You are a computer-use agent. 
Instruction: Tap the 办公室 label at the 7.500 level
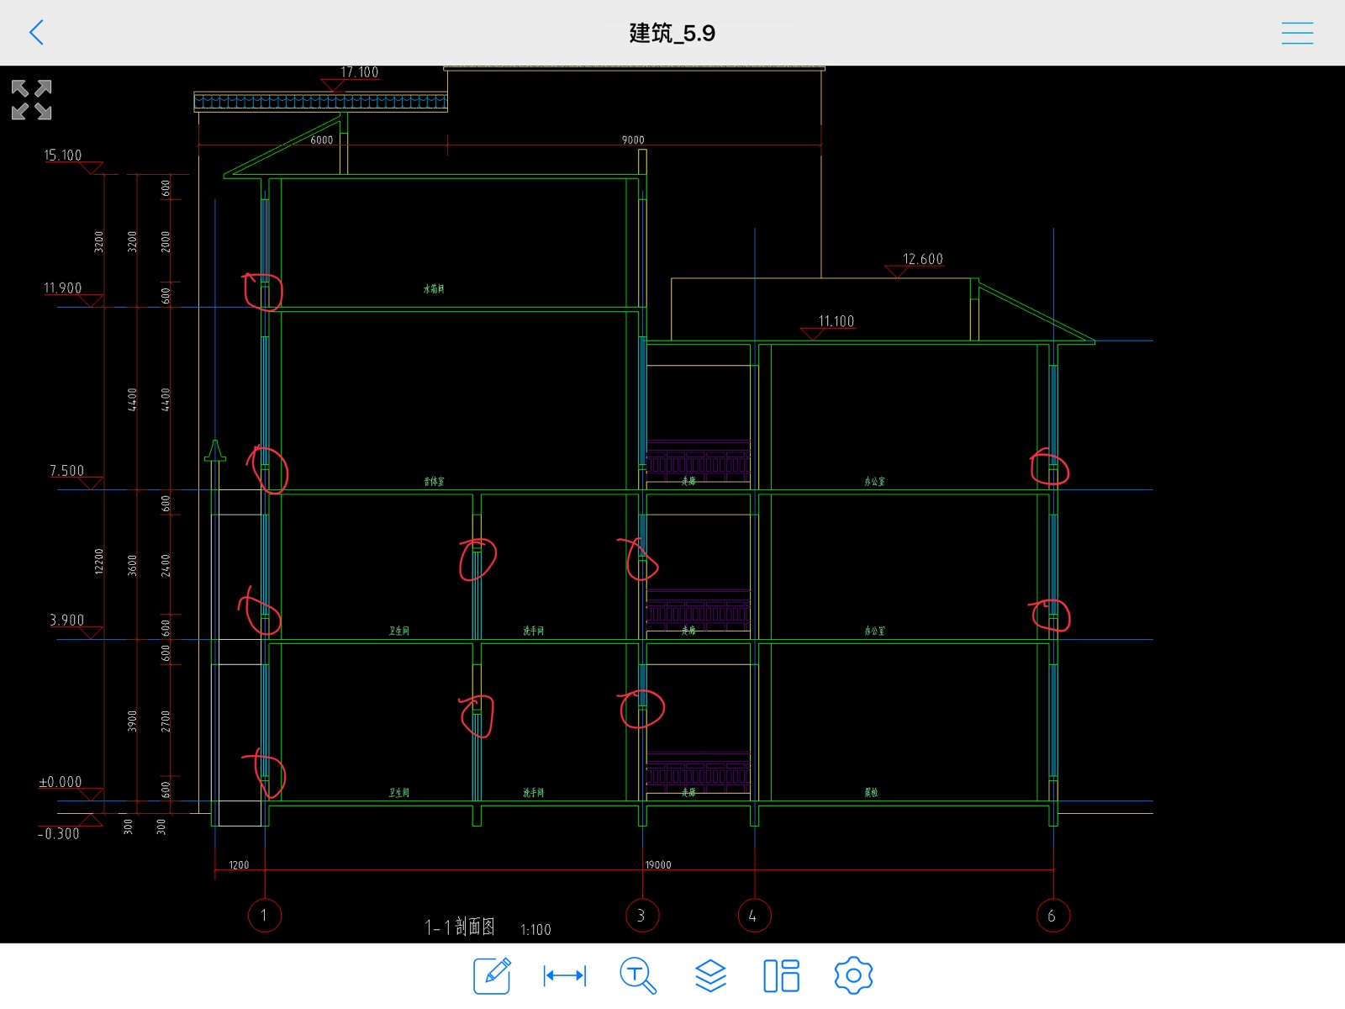(874, 482)
